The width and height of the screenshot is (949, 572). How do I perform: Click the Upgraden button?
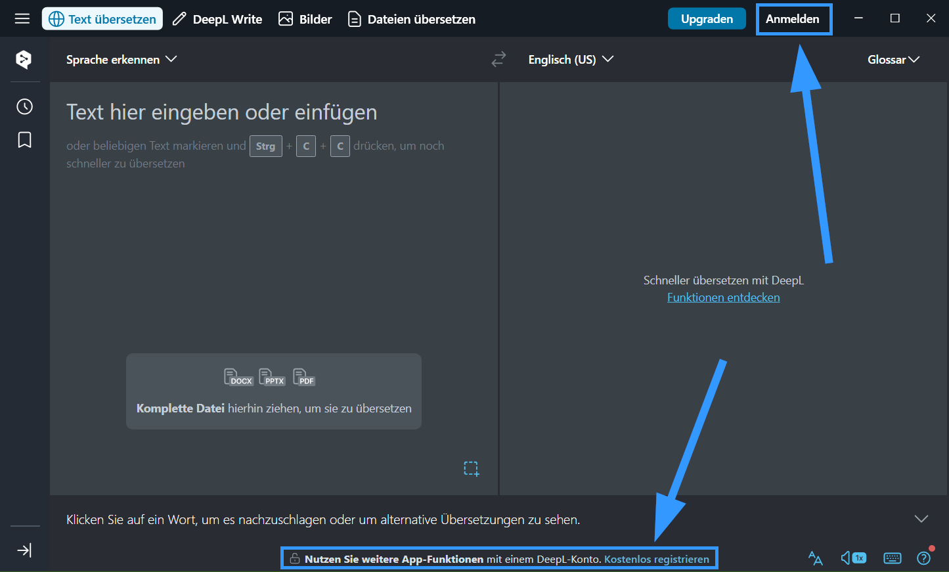707,19
